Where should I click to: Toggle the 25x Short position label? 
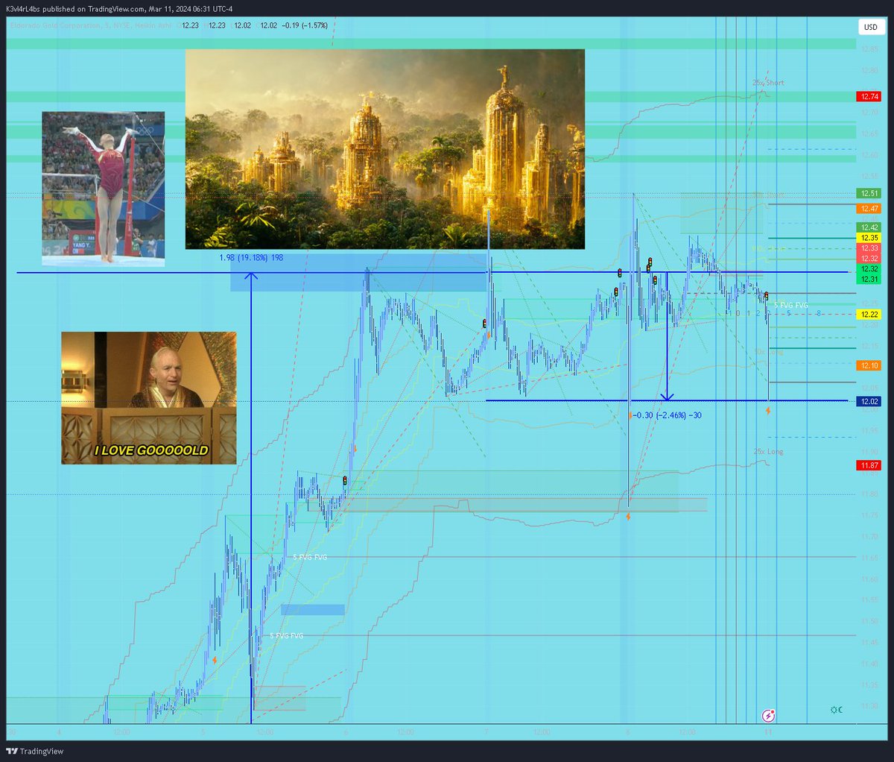[x=768, y=83]
